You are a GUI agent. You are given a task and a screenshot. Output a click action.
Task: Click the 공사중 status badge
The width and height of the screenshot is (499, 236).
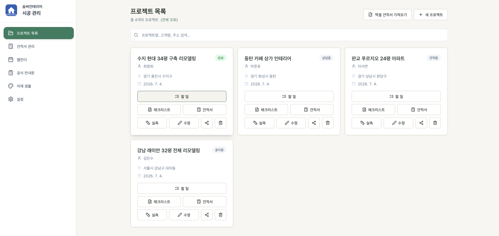pyautogui.click(x=219, y=150)
